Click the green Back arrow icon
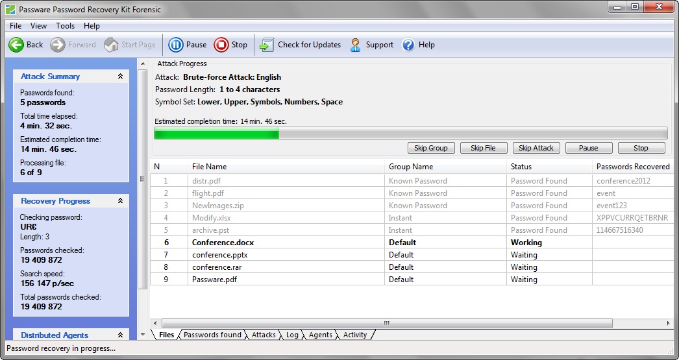The height and width of the screenshot is (360, 679). pyautogui.click(x=16, y=45)
